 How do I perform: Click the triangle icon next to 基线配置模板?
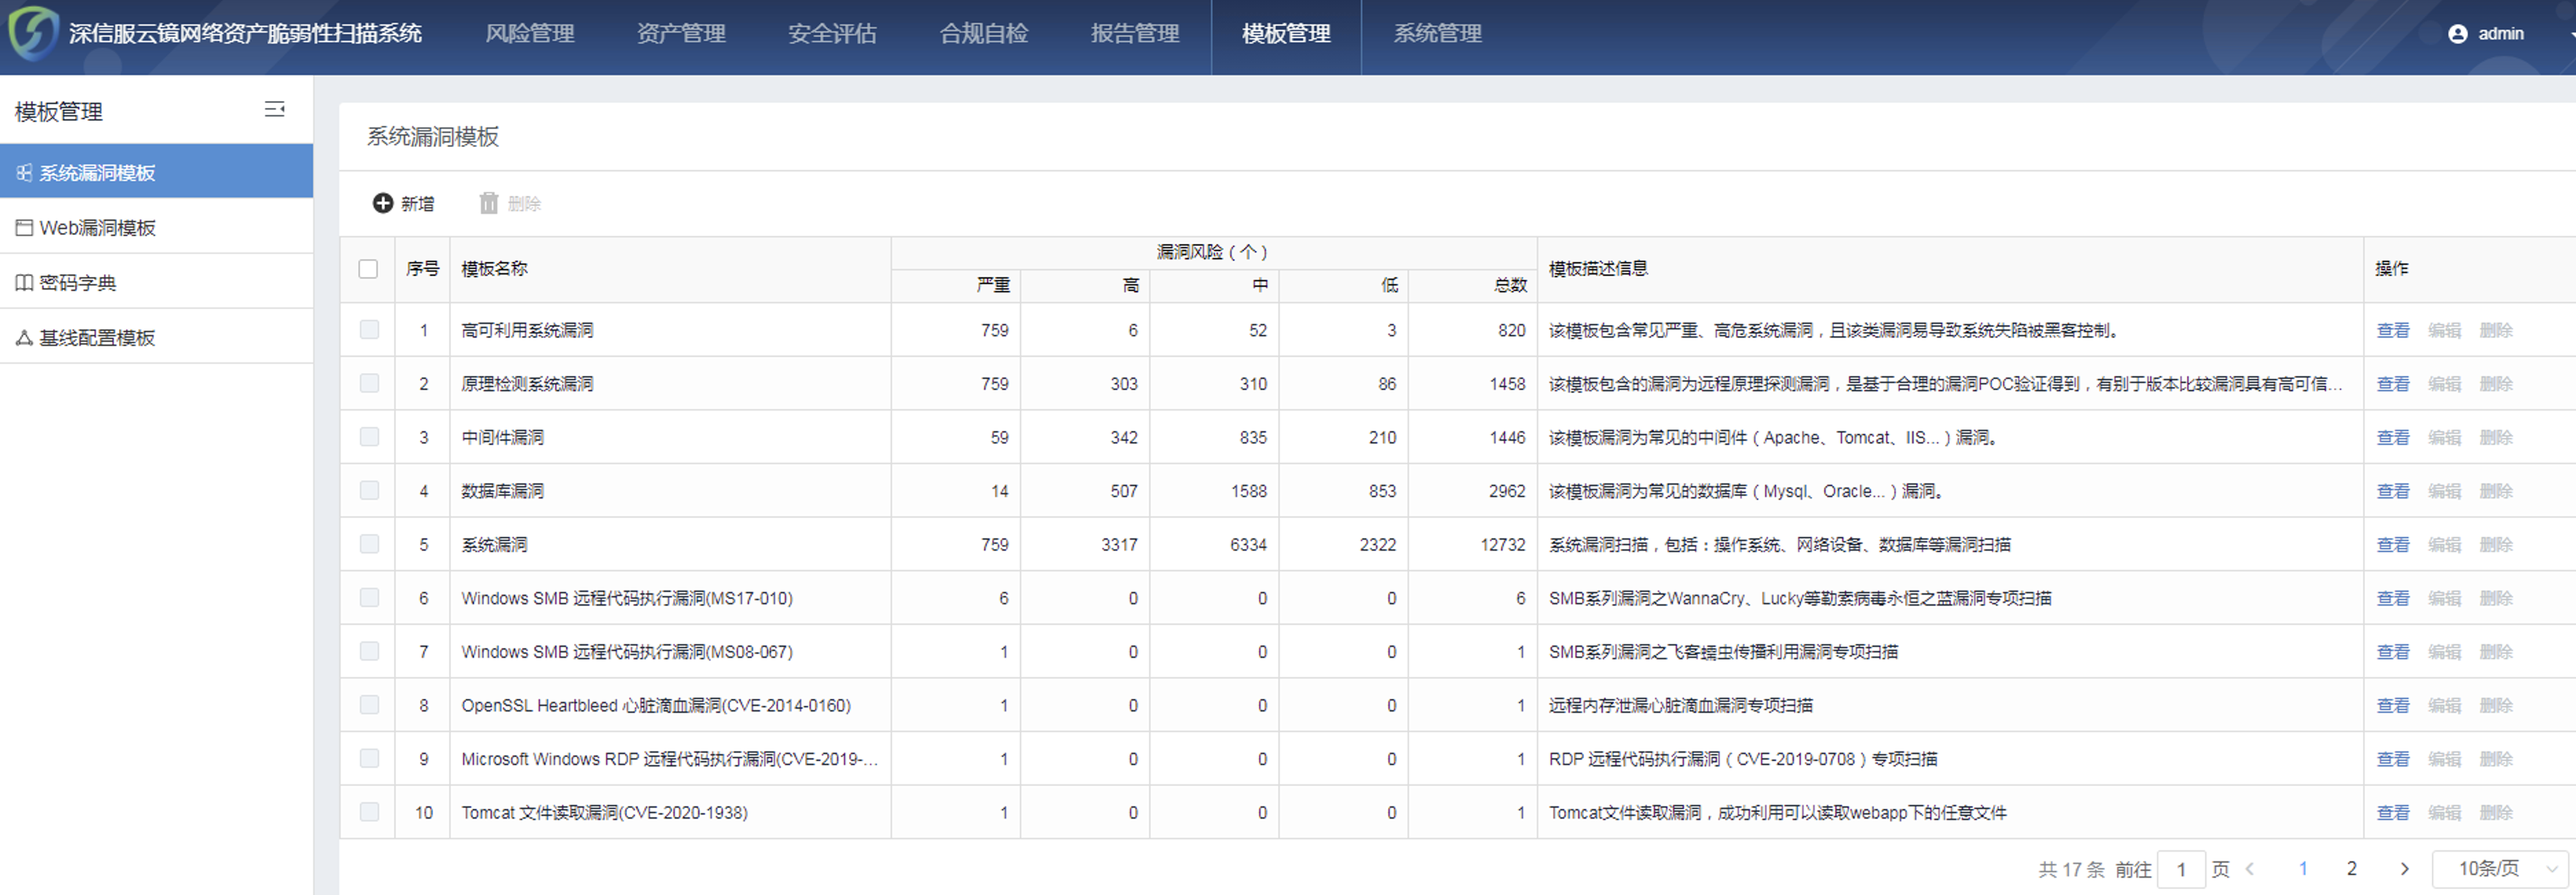point(24,338)
